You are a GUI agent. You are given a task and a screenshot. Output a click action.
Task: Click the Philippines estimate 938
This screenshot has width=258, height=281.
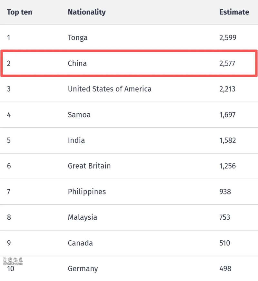(225, 192)
